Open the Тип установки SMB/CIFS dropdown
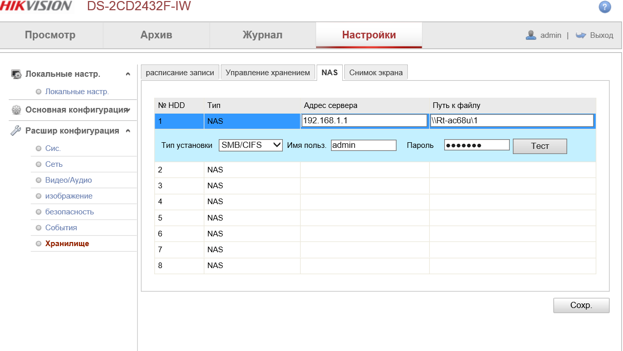This screenshot has height=351, width=623. pos(251,145)
